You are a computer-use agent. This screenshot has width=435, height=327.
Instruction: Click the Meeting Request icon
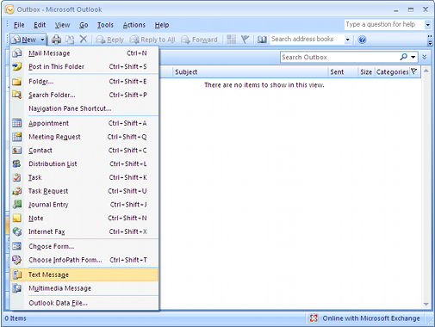coord(17,137)
